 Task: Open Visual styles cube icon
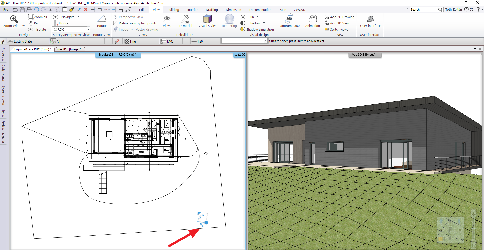[207, 19]
